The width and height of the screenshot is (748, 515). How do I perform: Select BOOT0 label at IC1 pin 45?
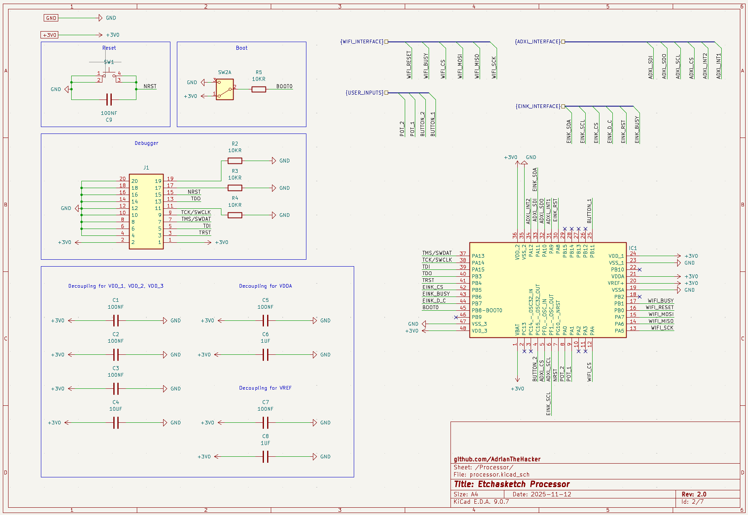[430, 307]
